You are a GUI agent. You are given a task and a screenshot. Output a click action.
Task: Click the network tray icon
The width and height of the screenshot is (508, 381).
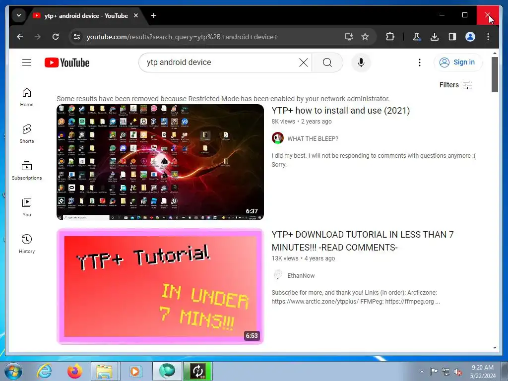pyautogui.click(x=446, y=372)
